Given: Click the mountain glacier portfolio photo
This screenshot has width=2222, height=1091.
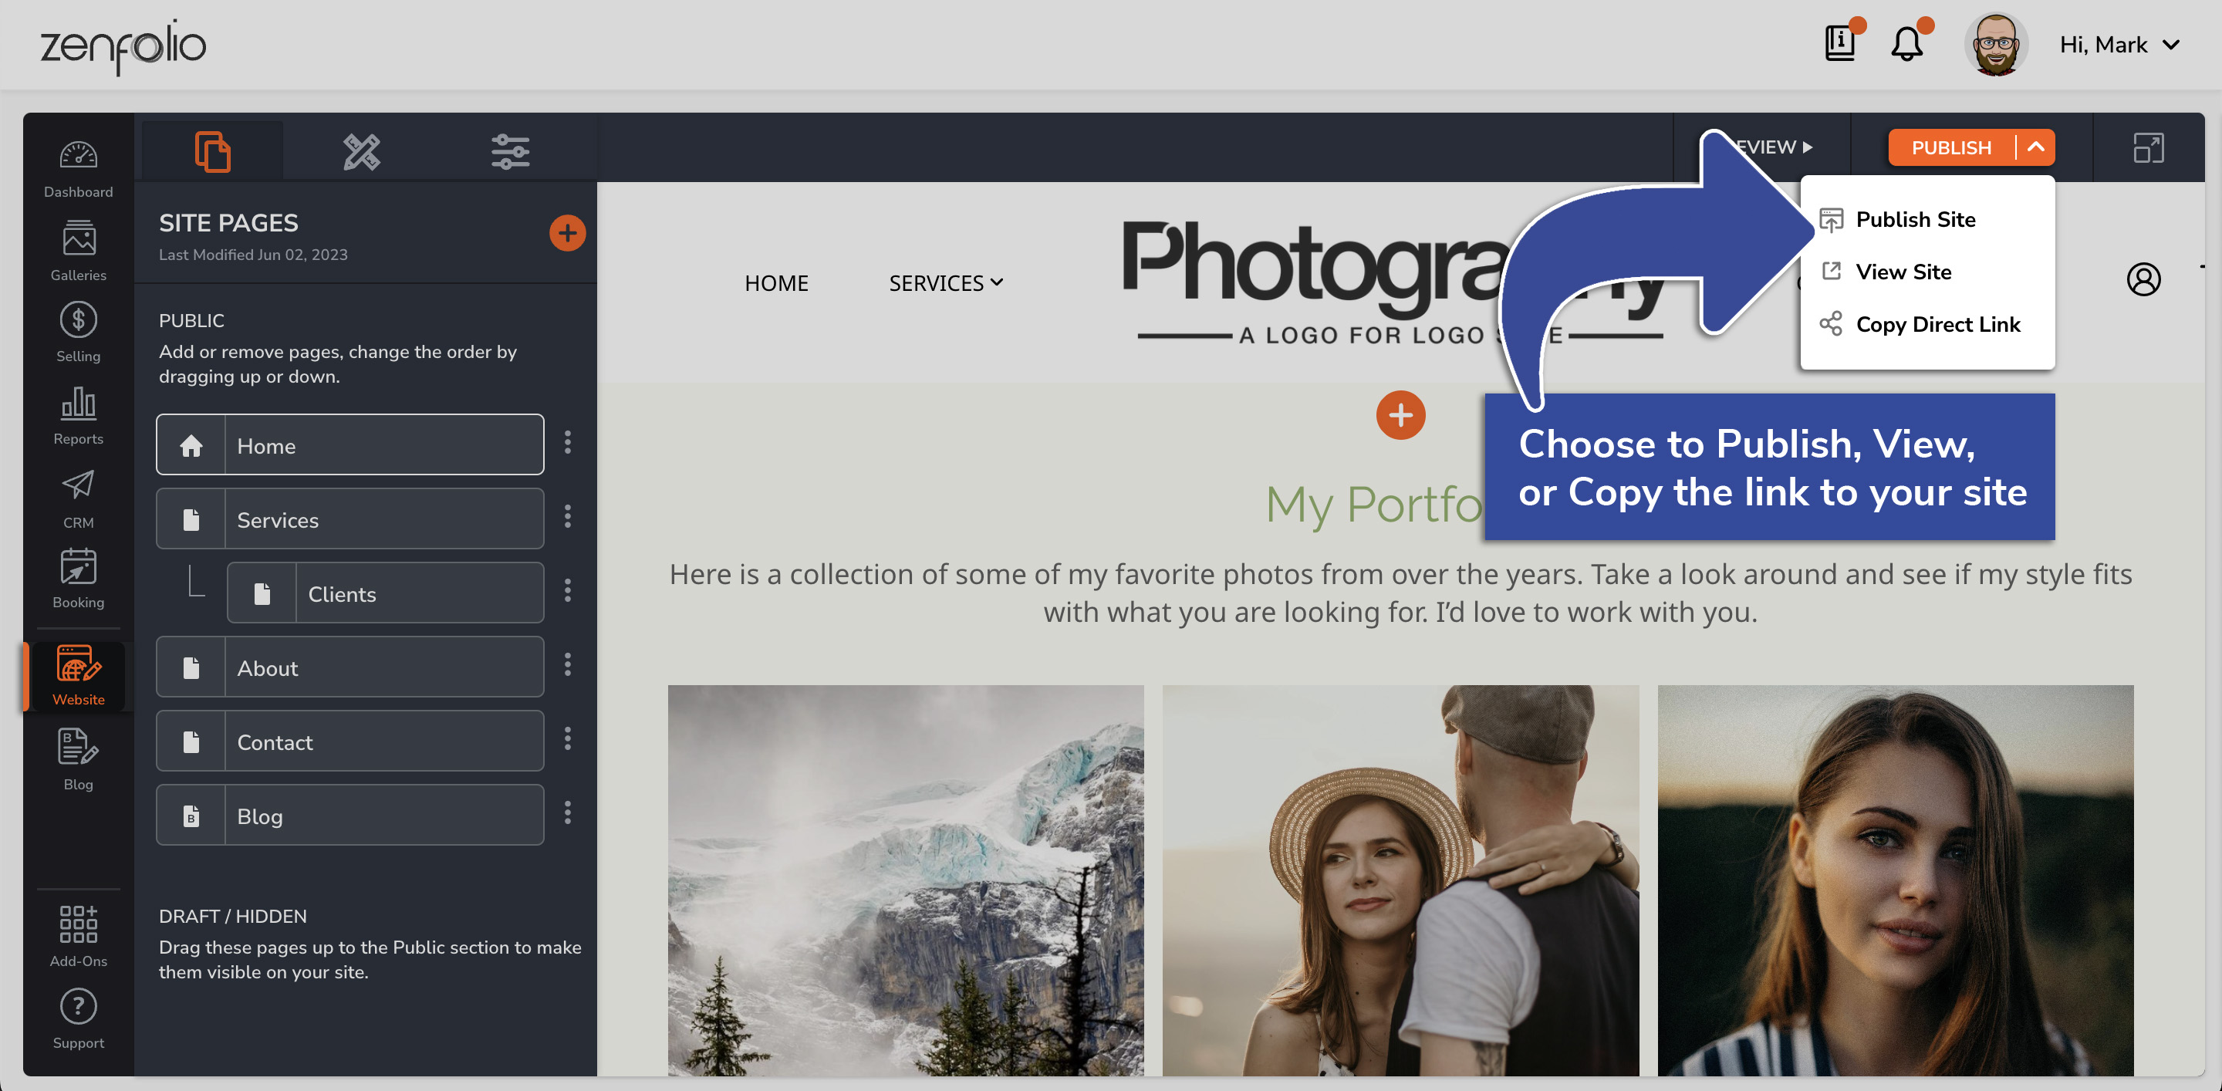Looking at the screenshot, I should tap(906, 880).
